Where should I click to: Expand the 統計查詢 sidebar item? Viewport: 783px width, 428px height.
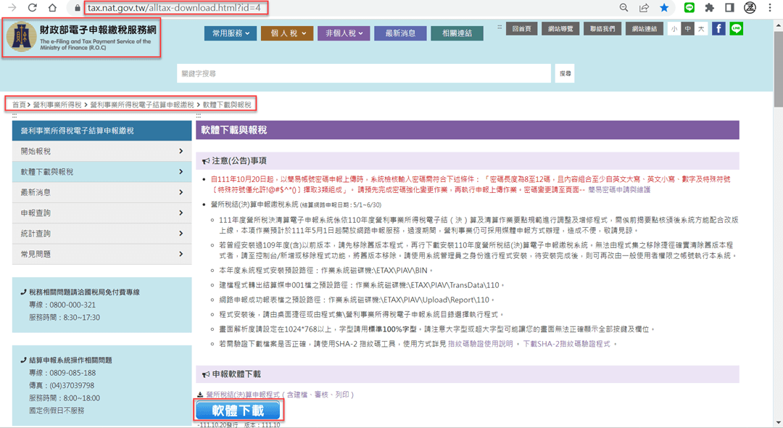102,234
